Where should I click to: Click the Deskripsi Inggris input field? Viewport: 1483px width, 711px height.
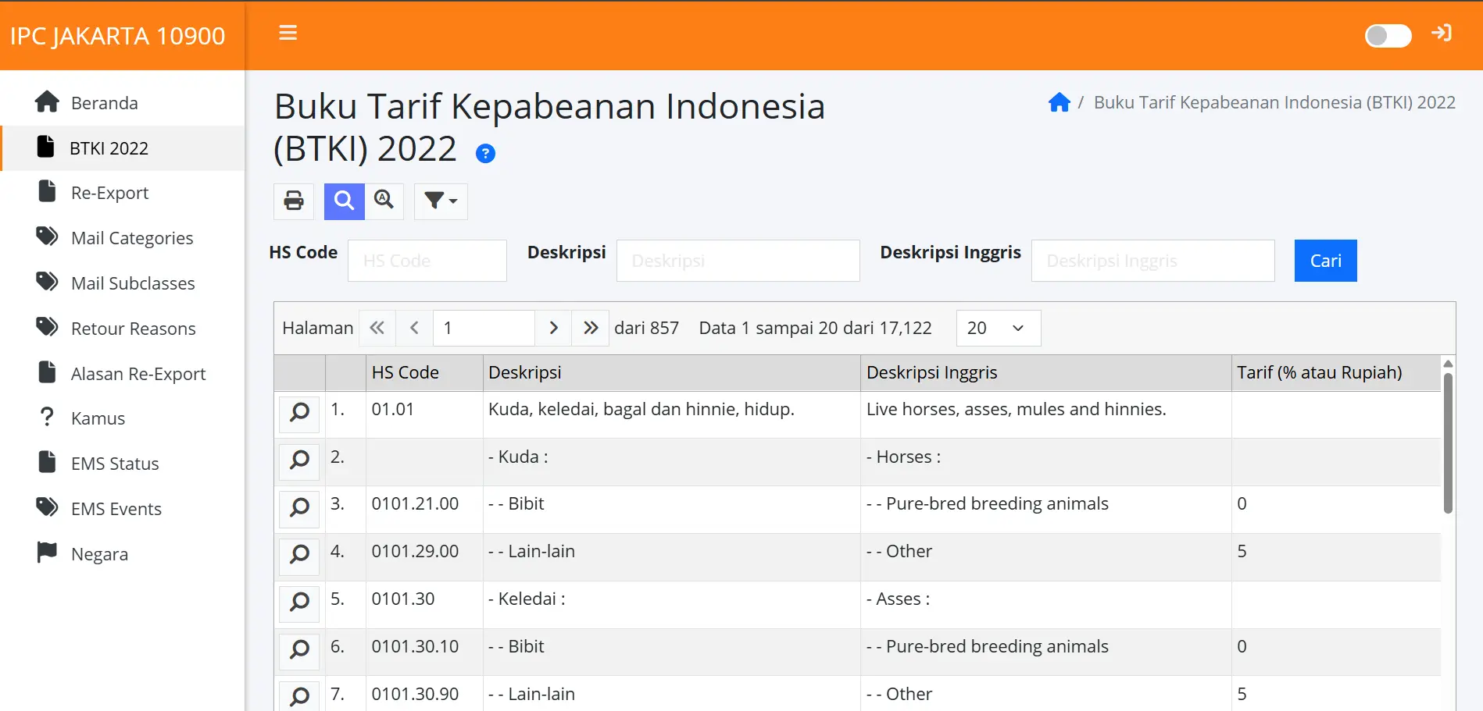click(1153, 261)
